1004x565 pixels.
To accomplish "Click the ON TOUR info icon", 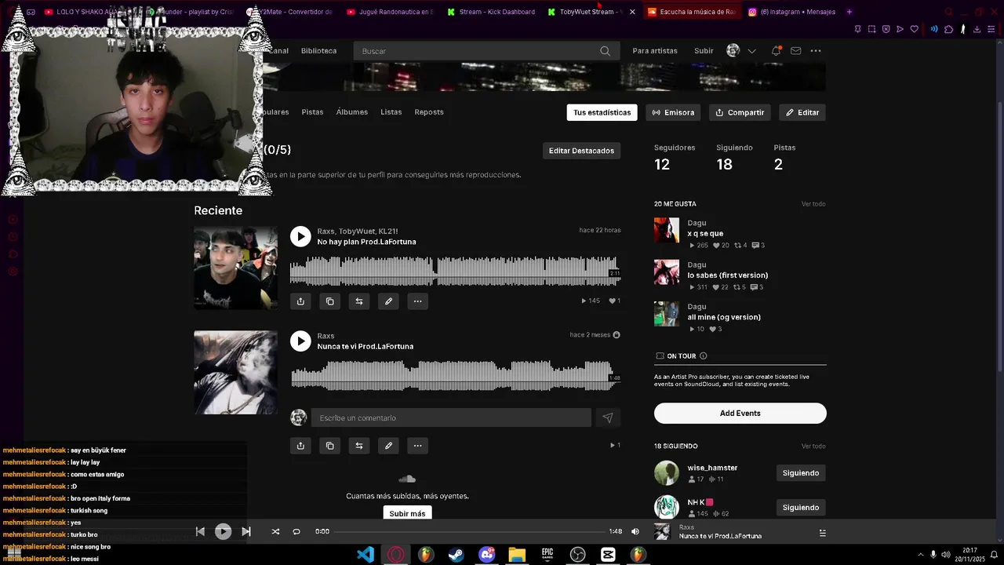I will pos(703,356).
